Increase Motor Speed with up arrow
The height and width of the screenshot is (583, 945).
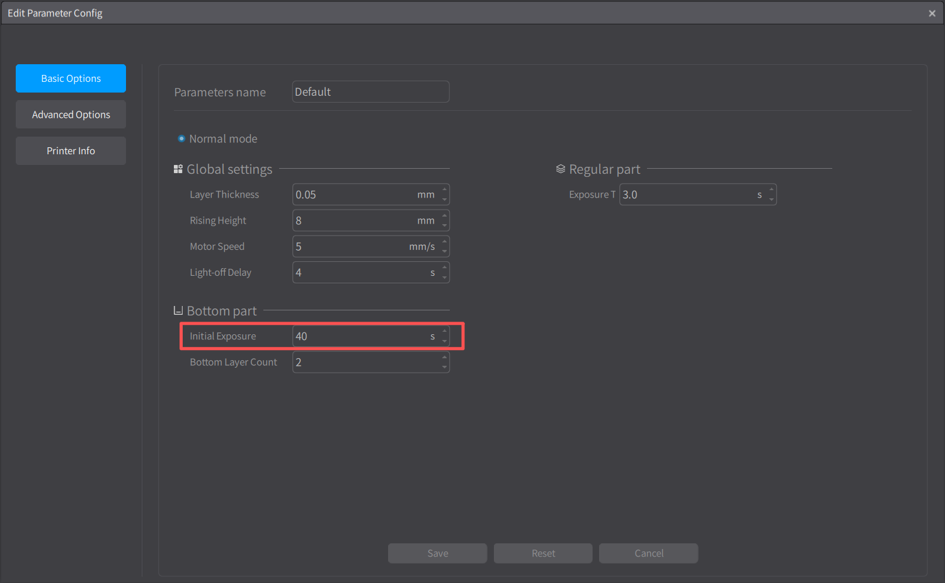click(445, 241)
